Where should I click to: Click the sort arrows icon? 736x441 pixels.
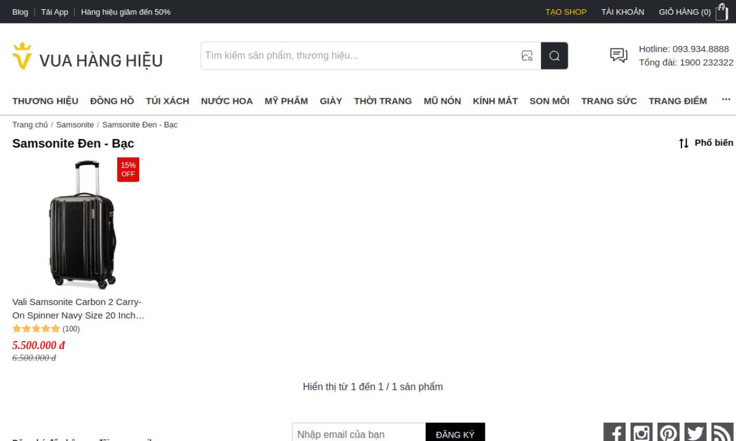[x=684, y=143]
